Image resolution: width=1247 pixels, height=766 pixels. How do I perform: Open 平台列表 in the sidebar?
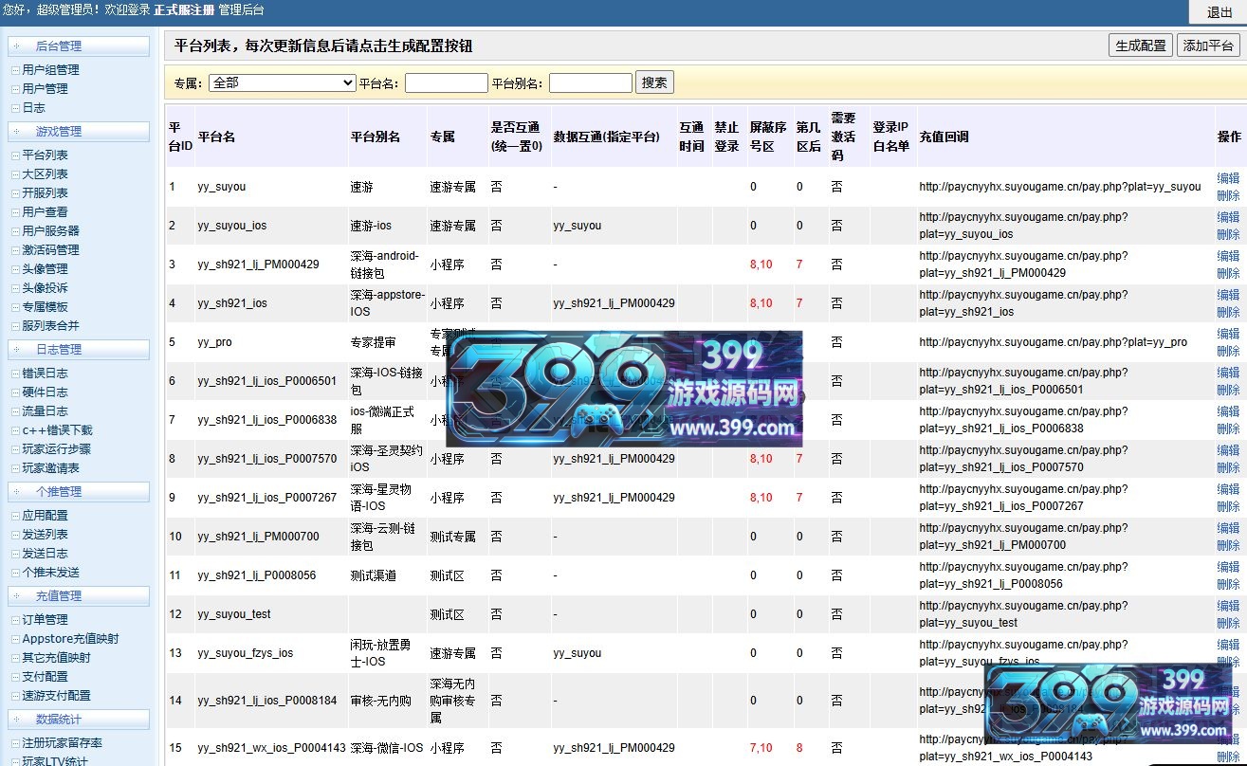click(x=46, y=155)
